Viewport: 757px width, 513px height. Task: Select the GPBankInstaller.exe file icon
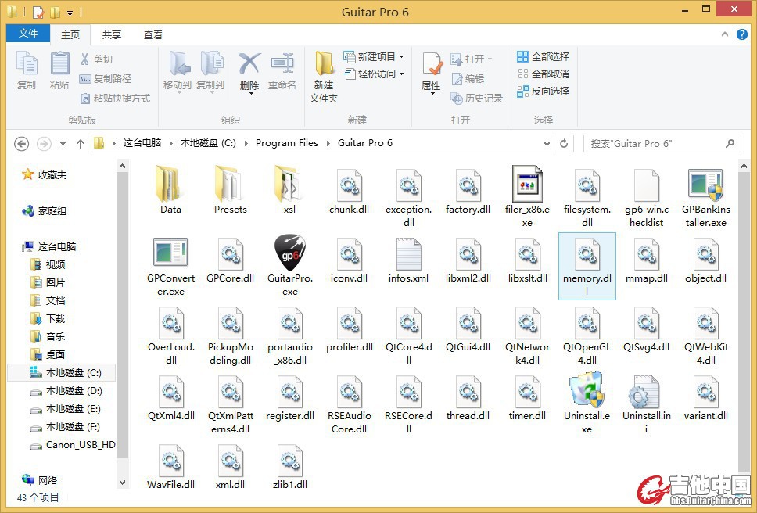705,185
